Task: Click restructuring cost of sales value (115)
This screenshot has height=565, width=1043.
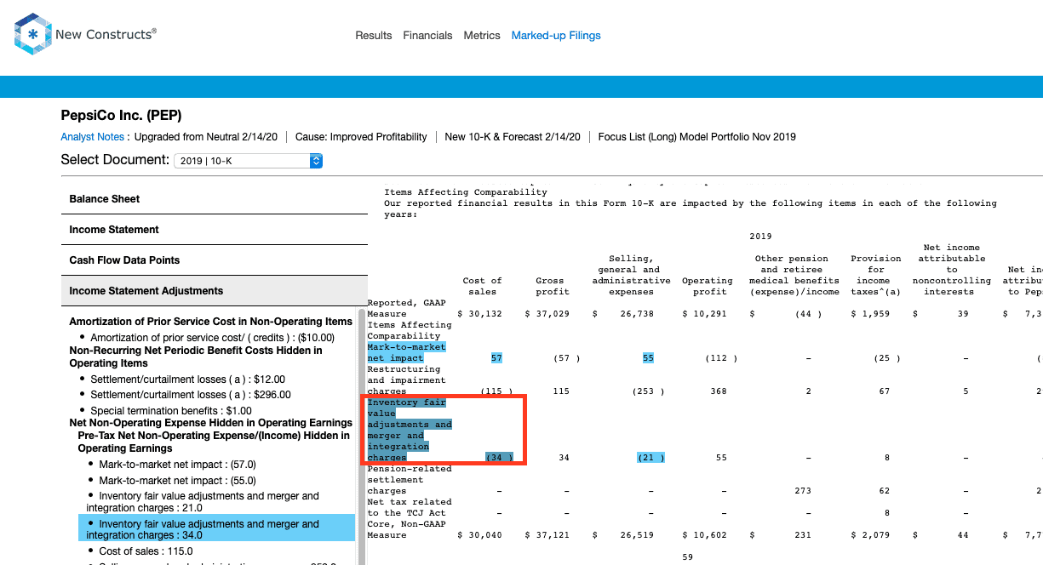Action: pyautogui.click(x=496, y=391)
